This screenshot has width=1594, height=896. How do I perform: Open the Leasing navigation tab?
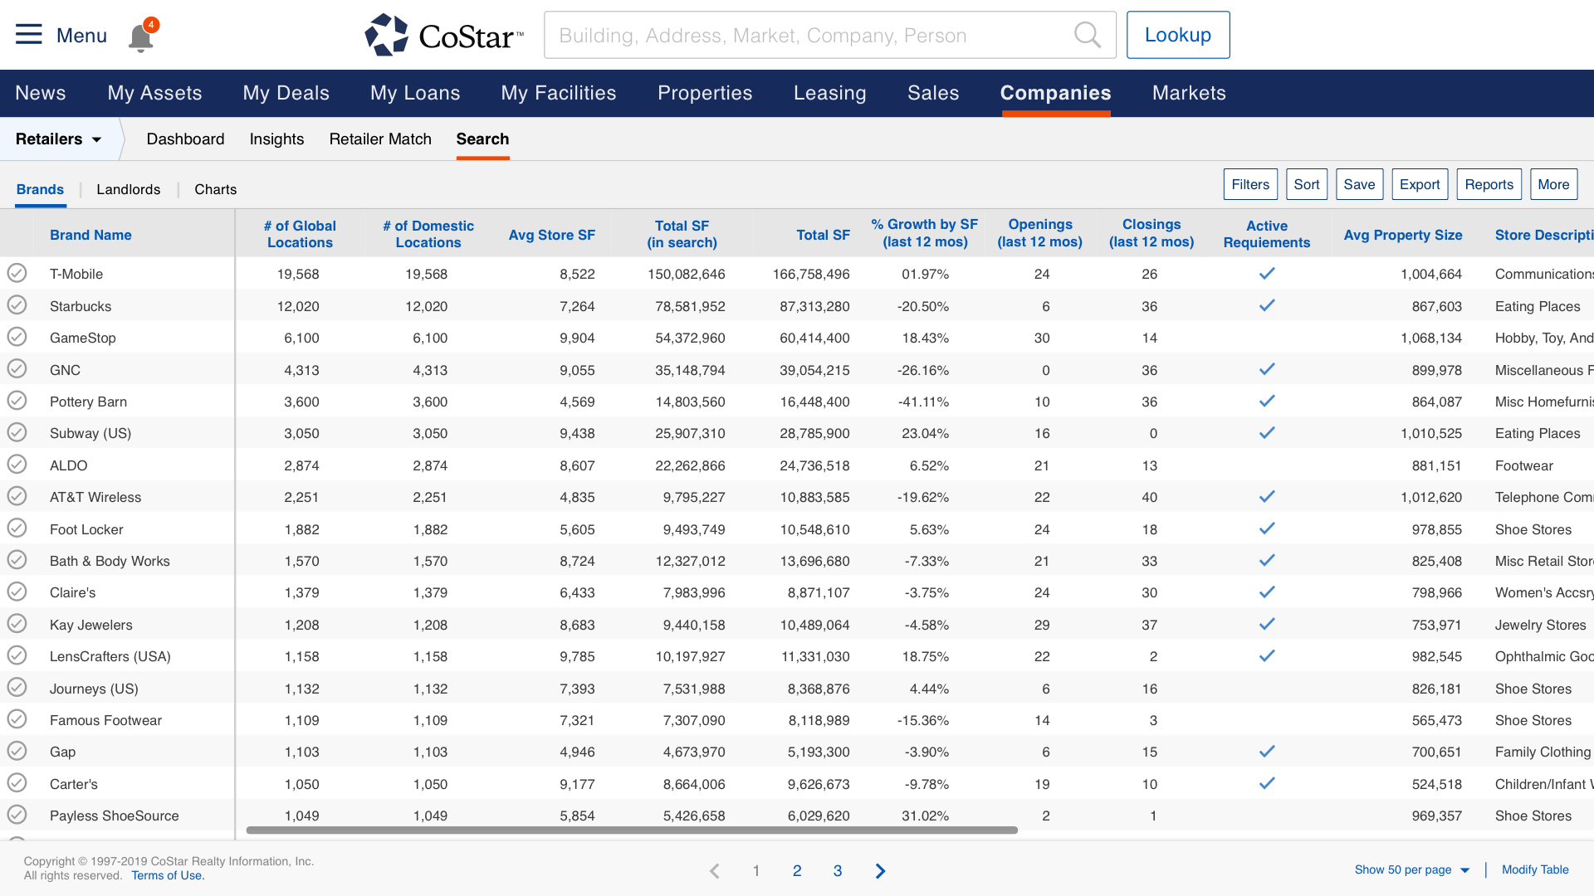pos(829,93)
